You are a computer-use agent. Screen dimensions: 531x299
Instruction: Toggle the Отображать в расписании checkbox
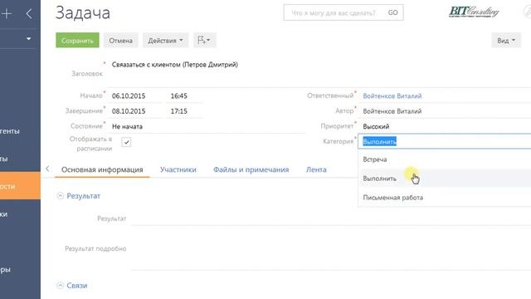point(126,142)
